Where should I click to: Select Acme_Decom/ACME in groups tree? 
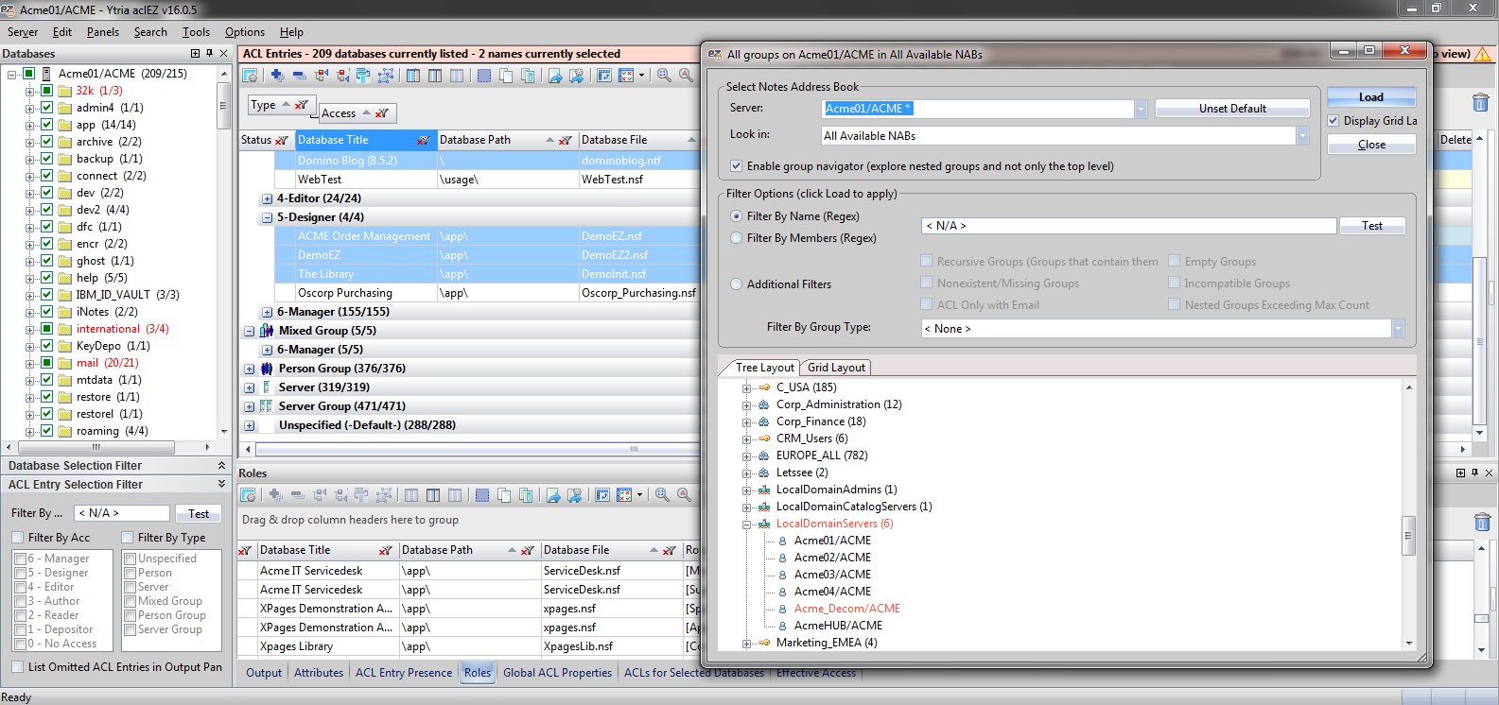tap(847, 609)
